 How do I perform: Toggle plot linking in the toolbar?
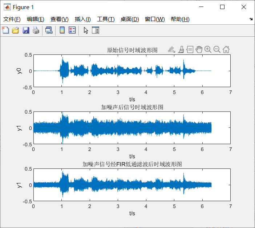pos(49,30)
